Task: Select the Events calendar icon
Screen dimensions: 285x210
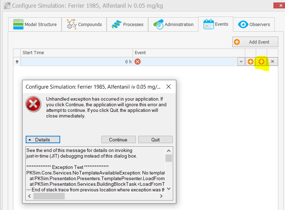Action: pos(209,24)
